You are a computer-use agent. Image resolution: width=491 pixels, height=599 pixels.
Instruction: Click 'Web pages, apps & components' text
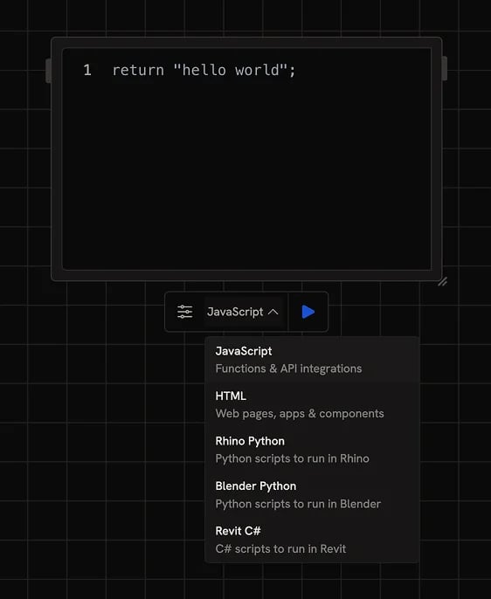point(300,414)
